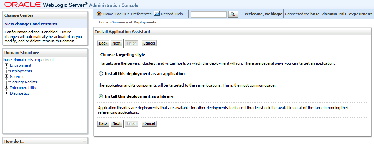Image resolution: width=374 pixels, height=144 pixels.
Task: Click the Install Application Assistant title
Action: coord(123,32)
